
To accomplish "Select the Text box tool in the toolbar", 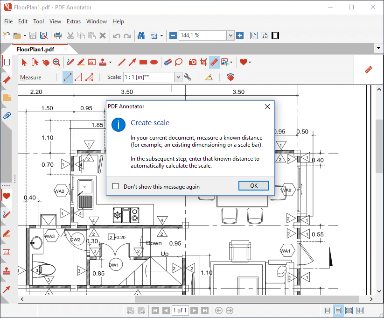I will 92,62.
